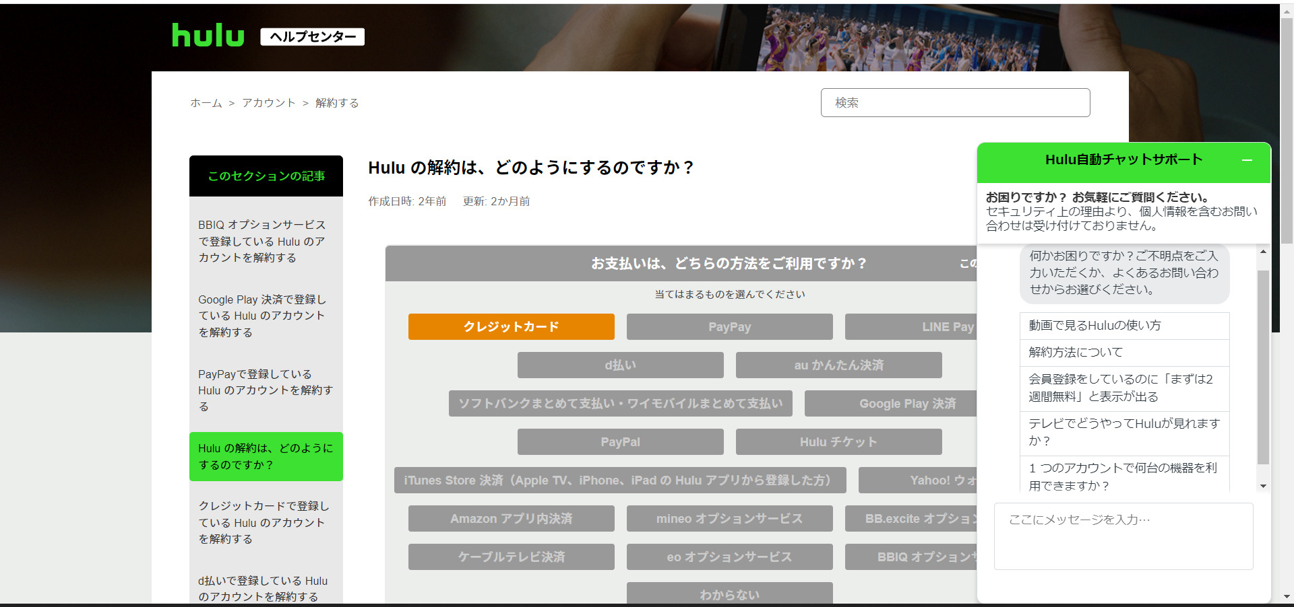Choose Amazon アプリ内決済 option

pyautogui.click(x=511, y=518)
